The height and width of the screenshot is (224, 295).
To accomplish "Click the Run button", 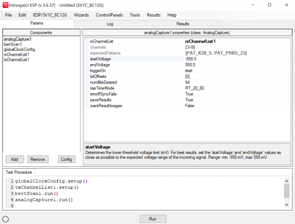I will (153, 219).
